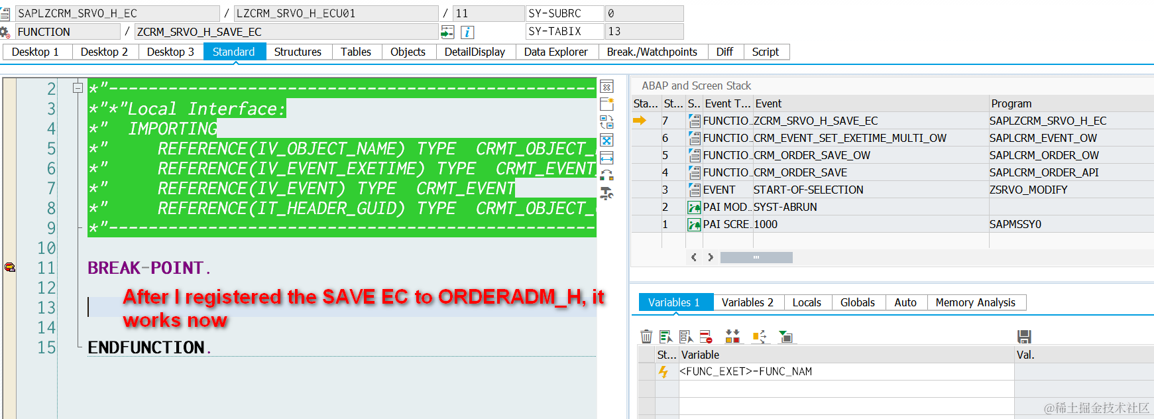Image resolution: width=1154 pixels, height=419 pixels.
Task: Click the red-yellow grid icon in Variables toolbar
Action: pyautogui.click(x=732, y=336)
